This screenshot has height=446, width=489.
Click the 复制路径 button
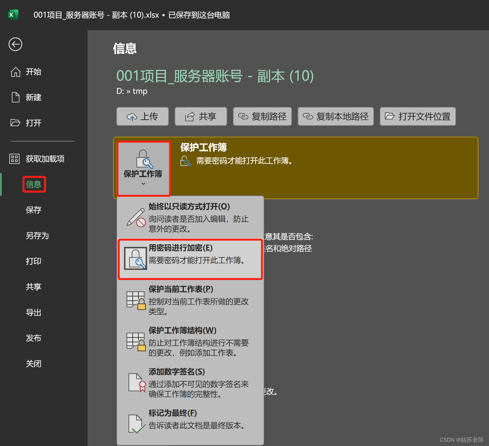tap(262, 116)
